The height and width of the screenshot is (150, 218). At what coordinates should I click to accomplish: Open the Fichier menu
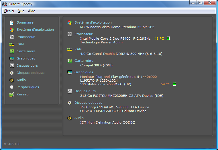tap(9, 11)
